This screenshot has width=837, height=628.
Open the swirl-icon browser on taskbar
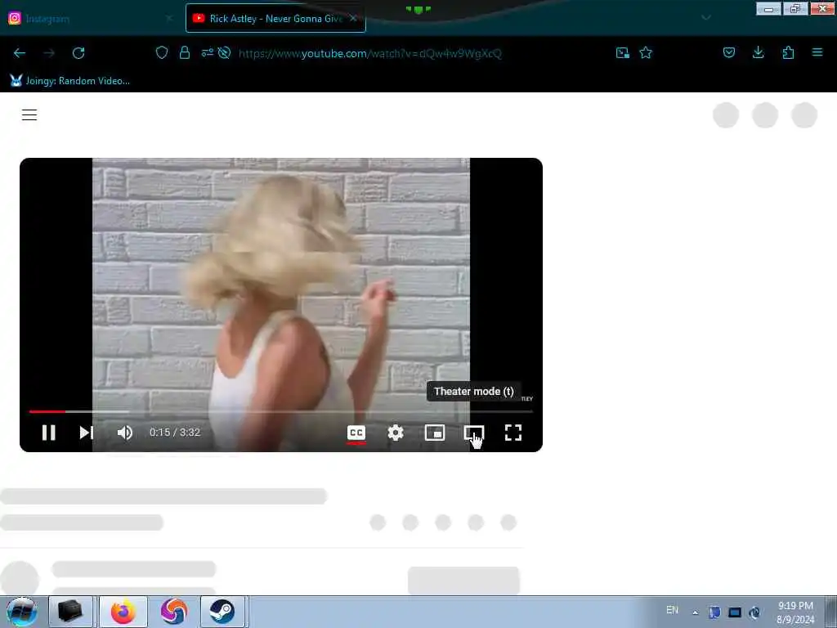(x=173, y=612)
